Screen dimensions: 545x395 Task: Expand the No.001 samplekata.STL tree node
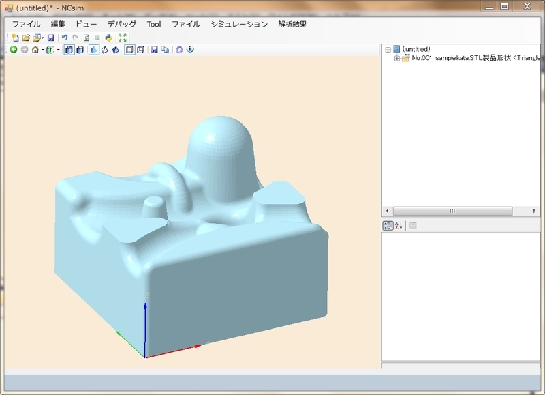coord(397,60)
